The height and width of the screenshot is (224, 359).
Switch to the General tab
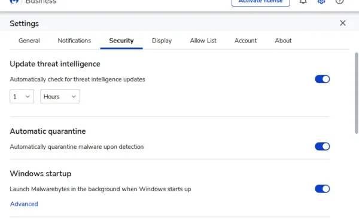click(x=29, y=41)
